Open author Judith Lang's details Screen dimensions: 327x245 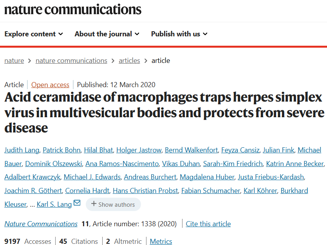click(x=22, y=150)
